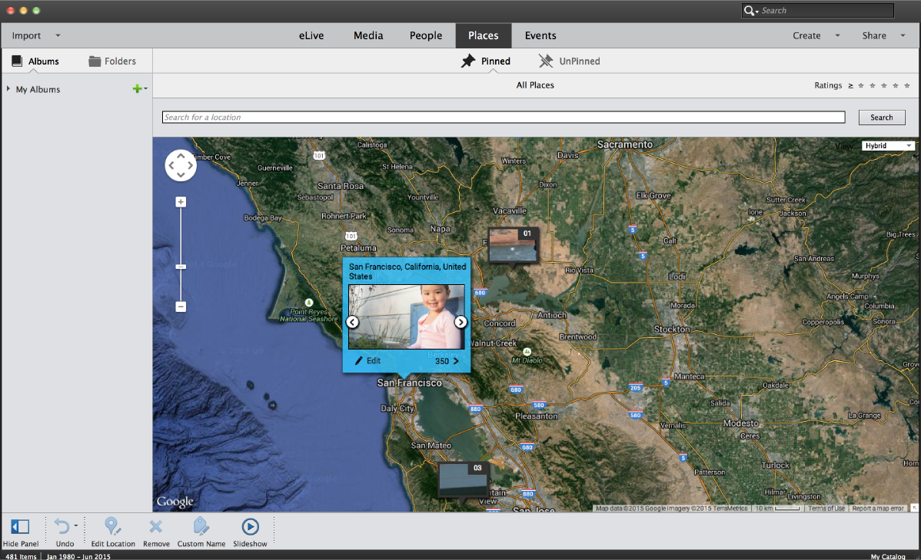
Task: Click the pencil Edit in the popup
Action: pos(367,361)
